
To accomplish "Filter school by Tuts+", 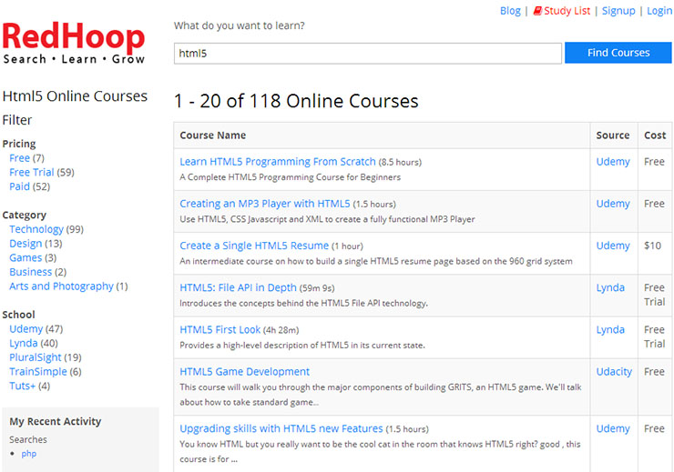I will point(22,386).
